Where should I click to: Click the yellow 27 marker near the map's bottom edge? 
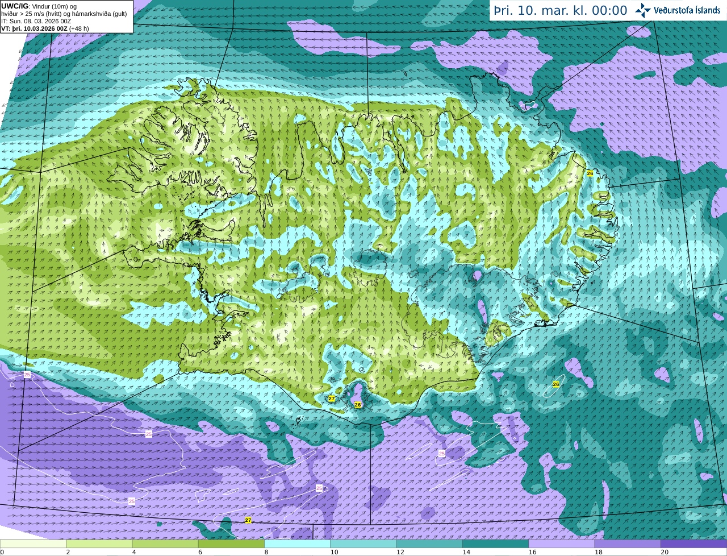pos(248,521)
